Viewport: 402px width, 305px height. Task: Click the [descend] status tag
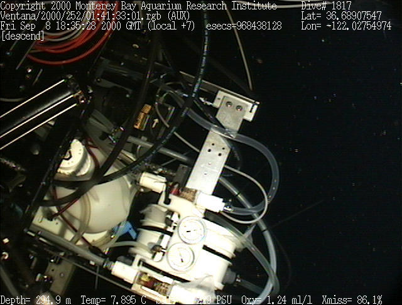23,36
